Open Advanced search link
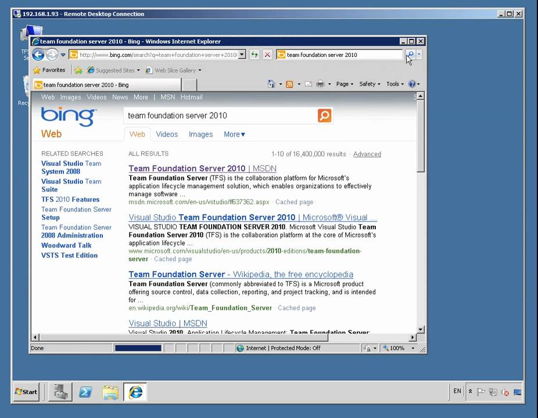This screenshot has height=418, width=538. click(367, 154)
